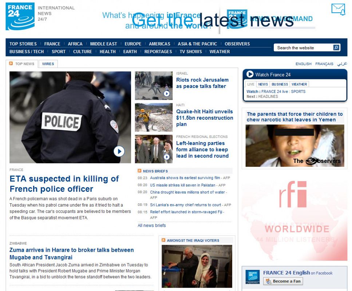Viewport: 352px width, 291px height.
Task: Open the All news briefs link
Action: [151, 226]
